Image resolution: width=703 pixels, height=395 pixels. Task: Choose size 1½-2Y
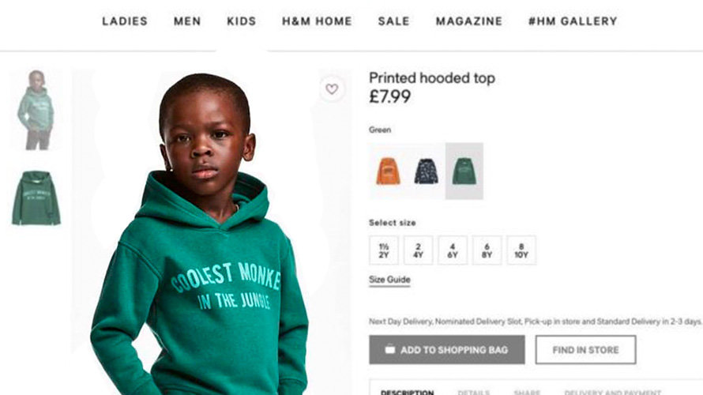click(384, 250)
